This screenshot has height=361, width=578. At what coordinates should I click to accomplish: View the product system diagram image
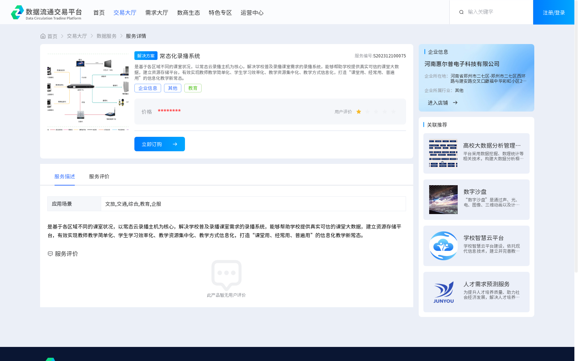(x=88, y=92)
